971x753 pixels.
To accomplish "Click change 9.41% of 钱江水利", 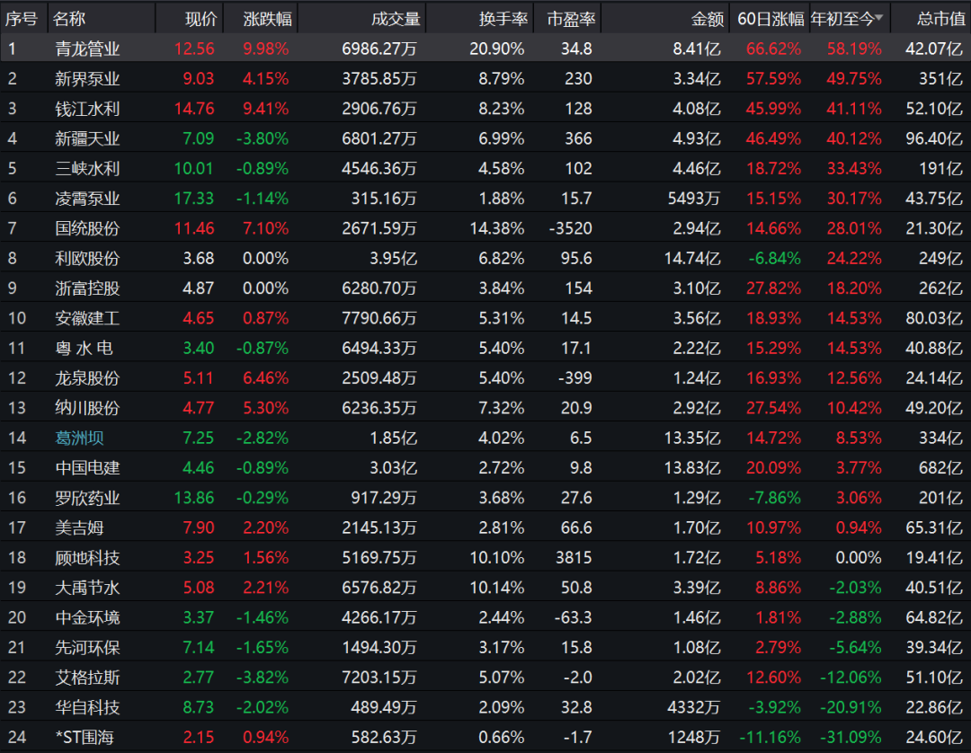I will [265, 109].
